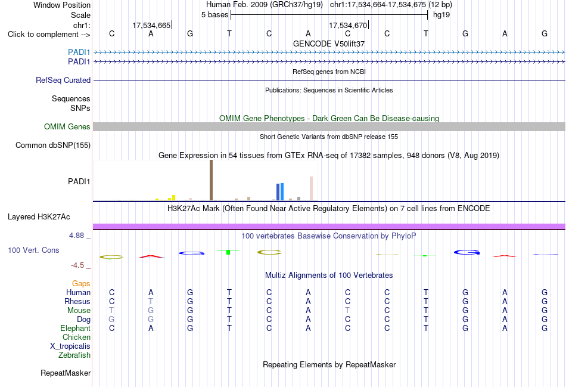Select the Mouse species label
Viewport: 566px width, 387px height.
pyautogui.click(x=79, y=311)
